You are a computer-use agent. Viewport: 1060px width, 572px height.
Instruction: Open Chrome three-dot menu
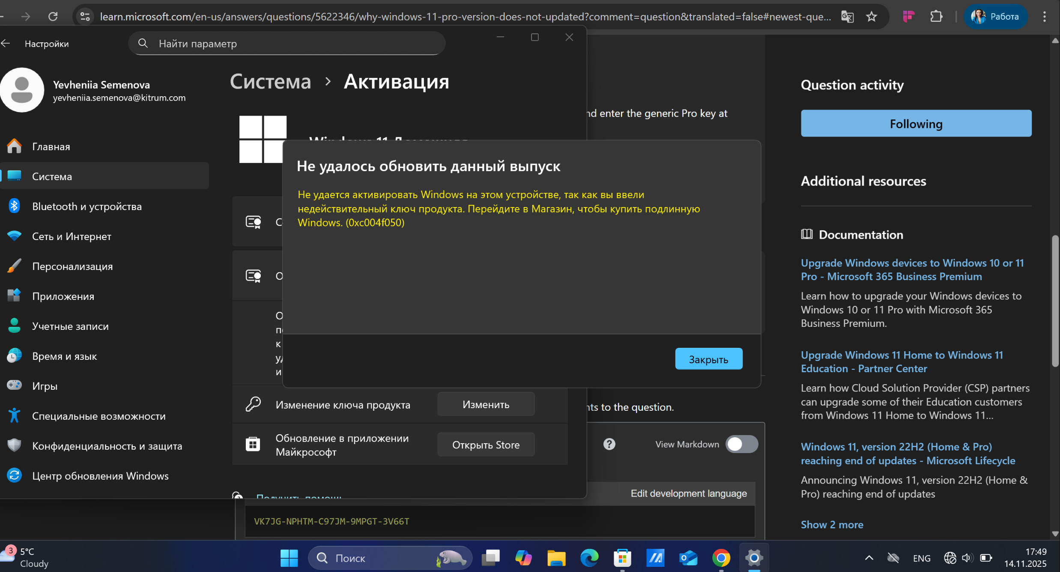tap(1044, 16)
